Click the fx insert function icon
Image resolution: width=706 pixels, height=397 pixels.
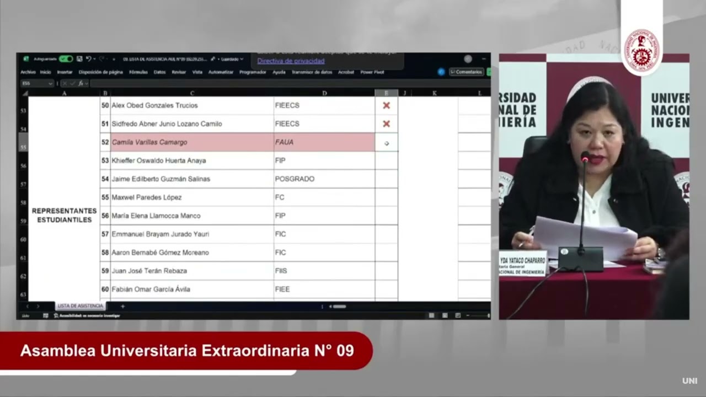[81, 83]
